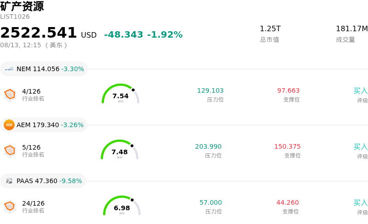Screen dimensions: 368x224
Task: Select the AEM 179.340 stock pill
Action: tap(44, 125)
